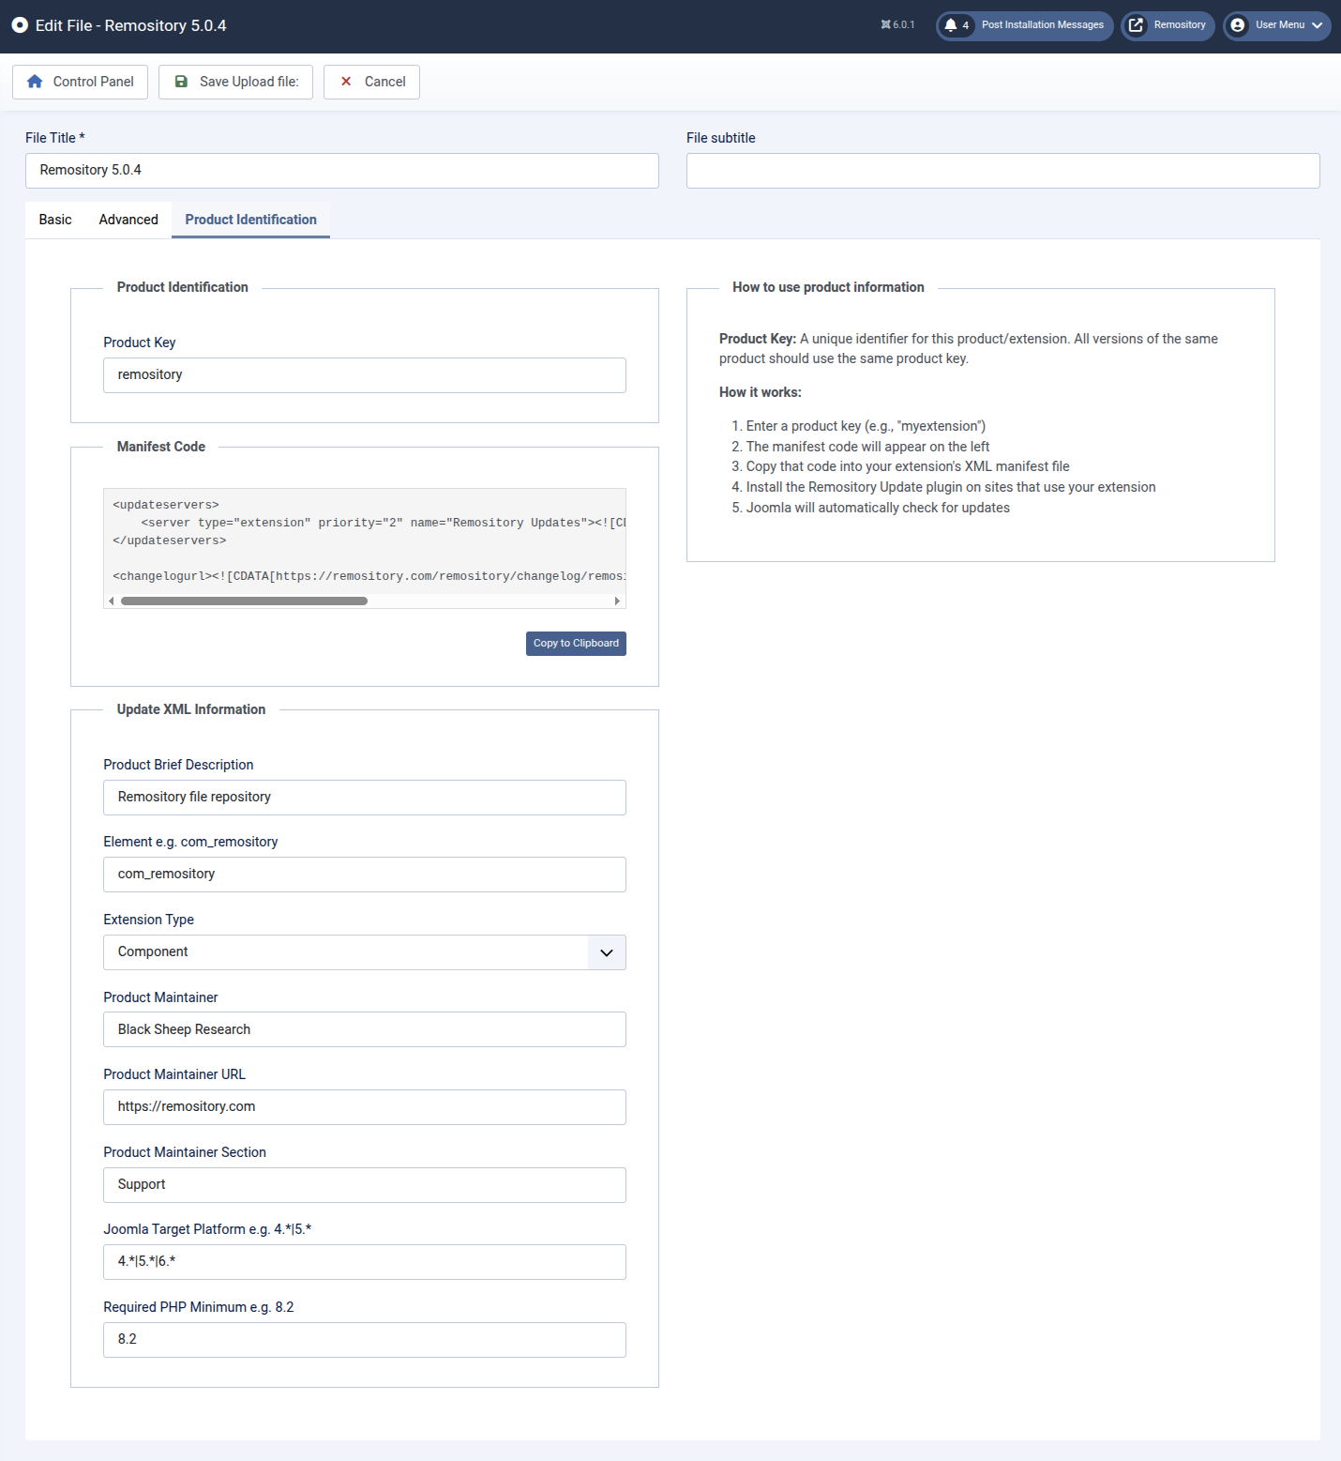Viewport: 1341px width, 1461px height.
Task: Click the manifest code horizontal scrollbar thumb
Action: coord(244,601)
